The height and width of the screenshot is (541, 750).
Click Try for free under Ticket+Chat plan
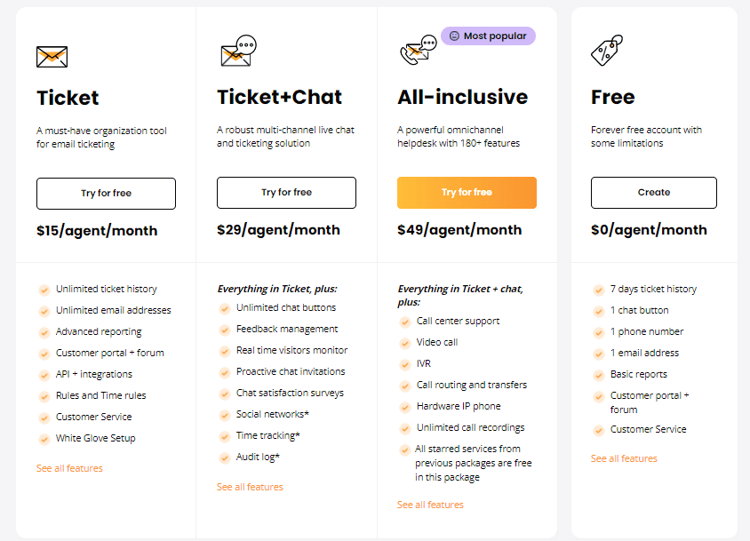coord(286,193)
